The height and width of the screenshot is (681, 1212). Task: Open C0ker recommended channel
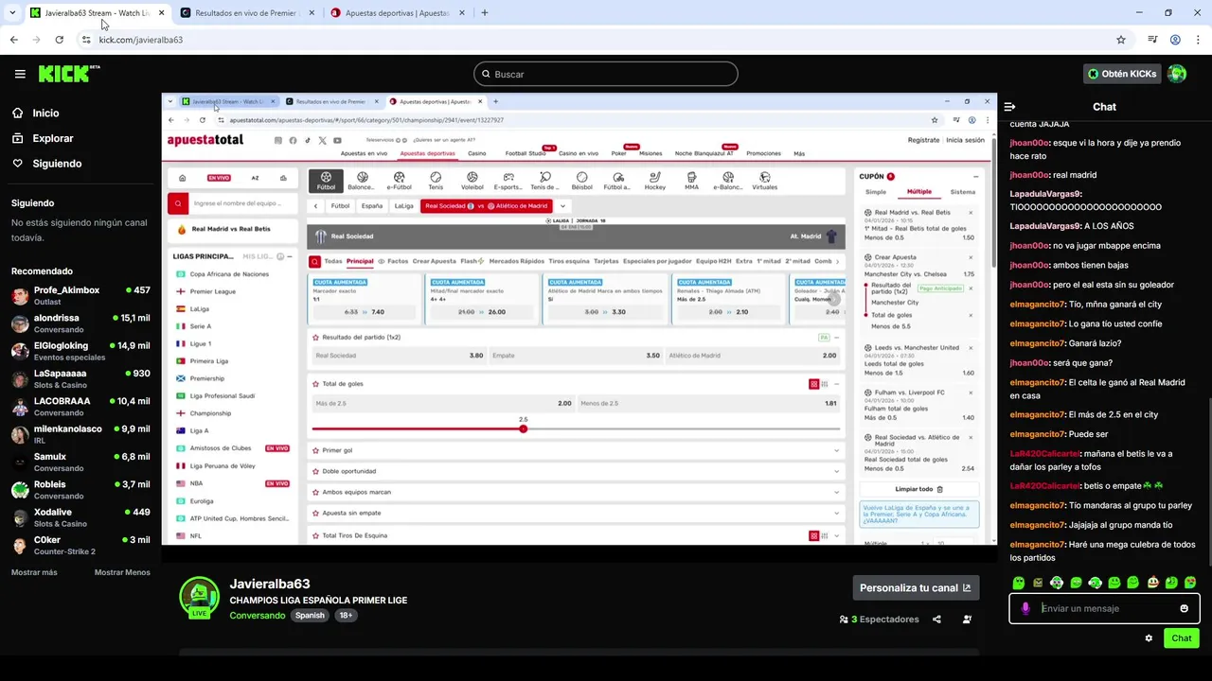pyautogui.click(x=80, y=545)
